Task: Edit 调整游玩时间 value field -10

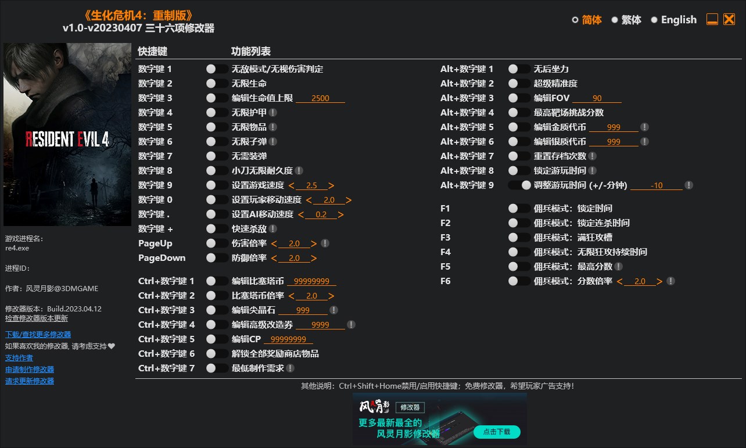Action: pos(657,185)
